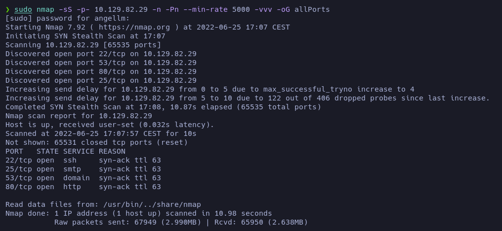Click the green prompt arrow symbol
Screen dimensions: 502x231
(x=7, y=9)
